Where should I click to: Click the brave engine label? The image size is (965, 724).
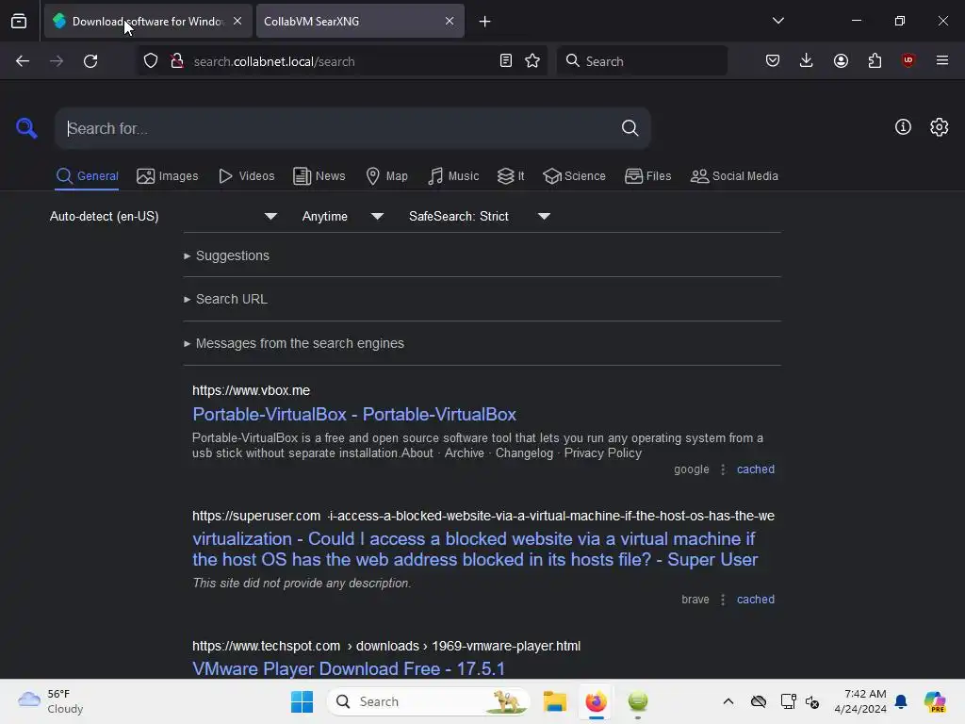point(695,600)
